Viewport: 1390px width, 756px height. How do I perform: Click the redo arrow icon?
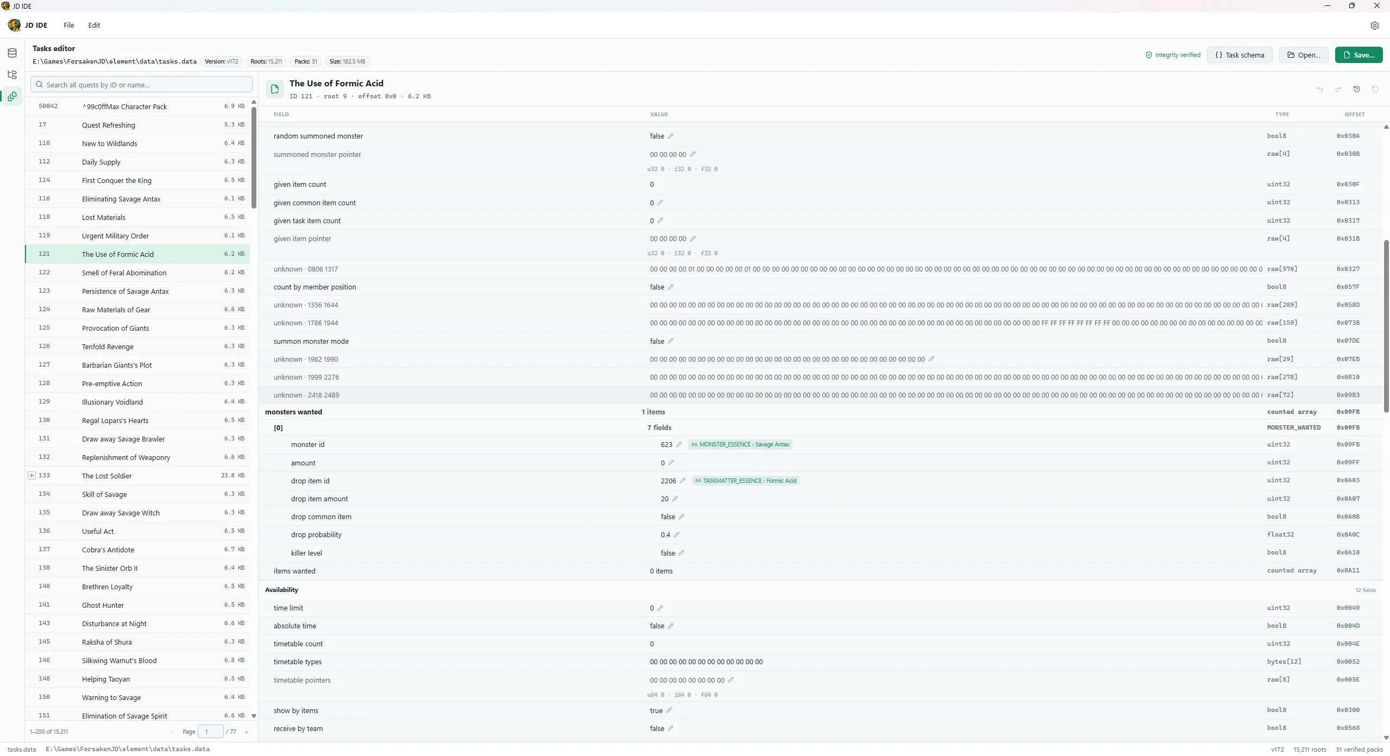[1338, 89]
